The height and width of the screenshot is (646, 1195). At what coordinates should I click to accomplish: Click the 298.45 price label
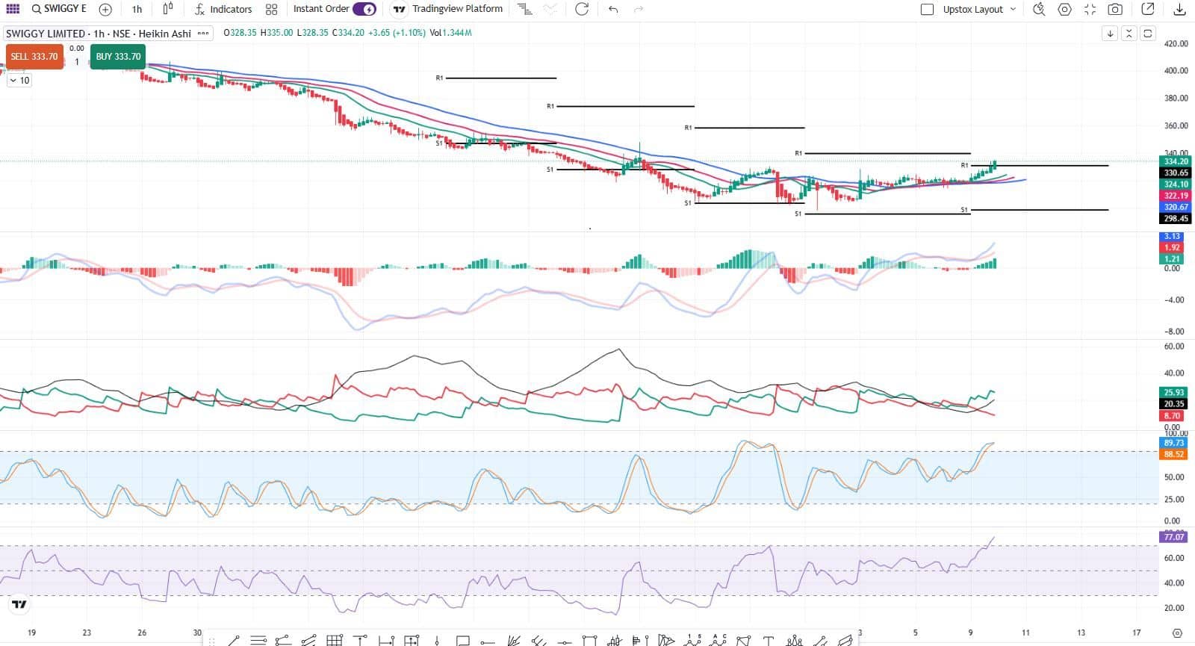[x=1176, y=219]
